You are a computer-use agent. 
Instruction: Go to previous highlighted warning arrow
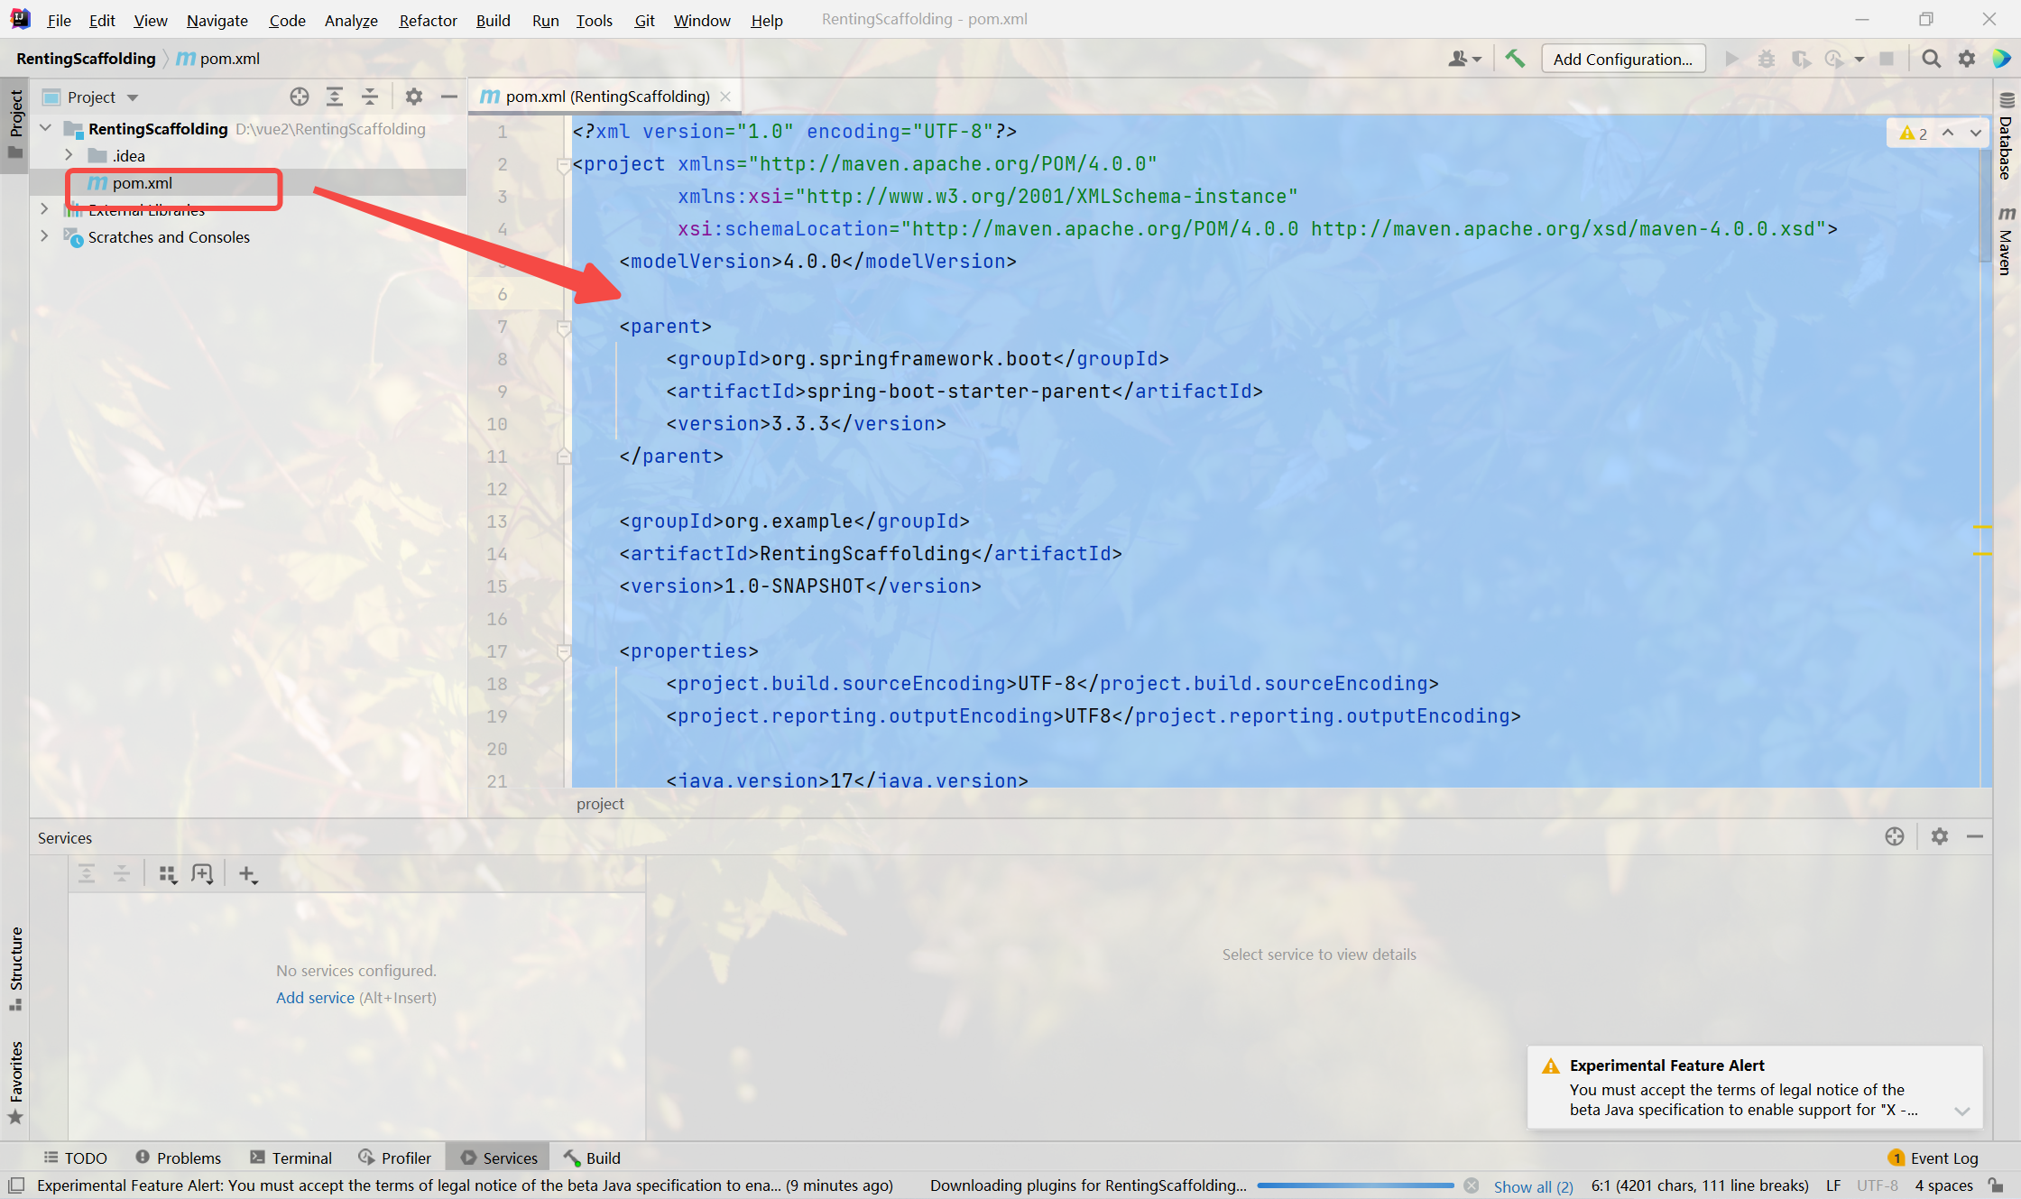1948,133
